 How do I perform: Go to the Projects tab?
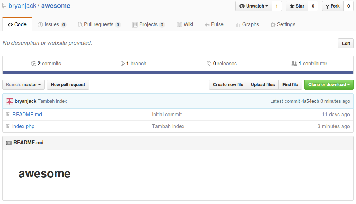tap(149, 24)
